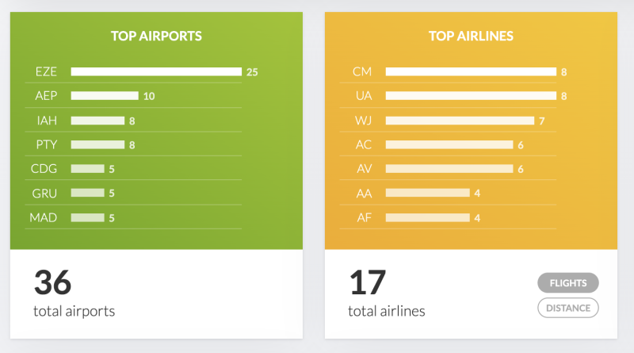Click the AEP airport bar
This screenshot has width=634, height=353.
click(105, 96)
